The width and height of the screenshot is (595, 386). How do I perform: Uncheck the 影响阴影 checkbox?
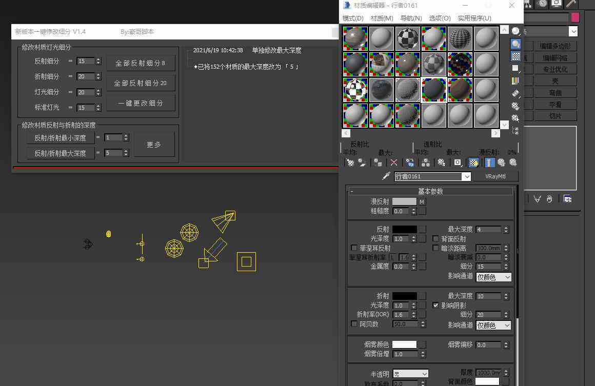coord(435,305)
